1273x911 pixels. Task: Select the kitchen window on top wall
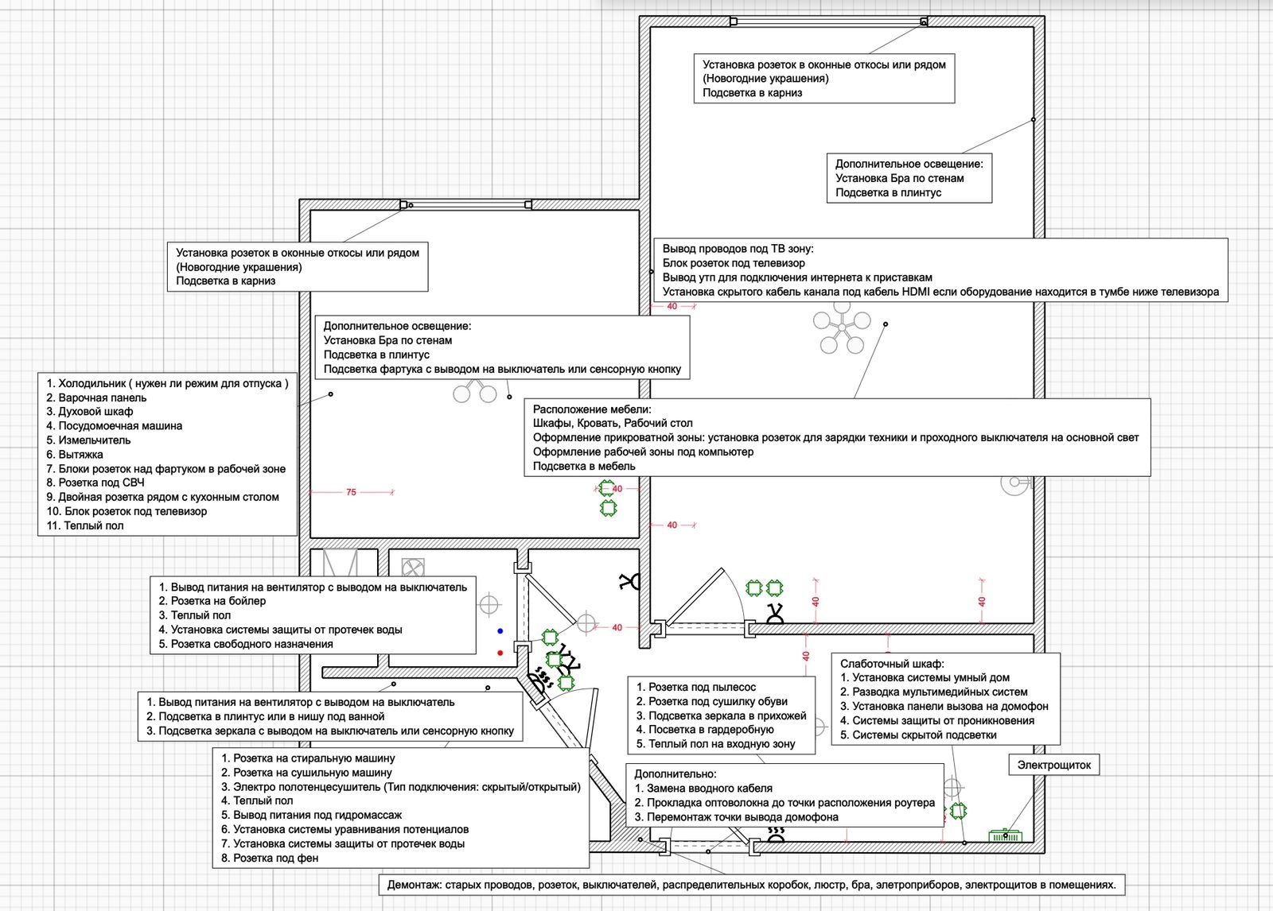[466, 204]
